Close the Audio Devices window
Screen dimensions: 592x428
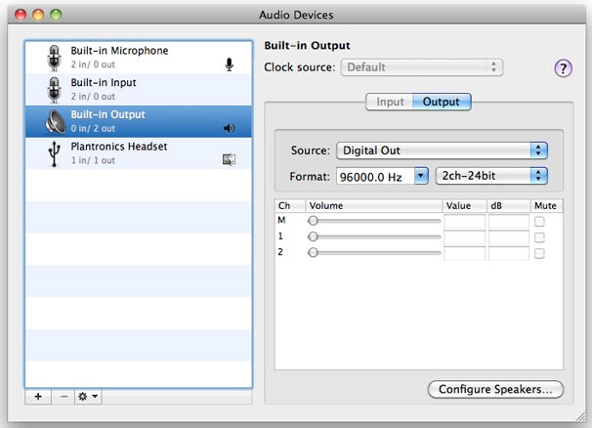pyautogui.click(x=21, y=15)
